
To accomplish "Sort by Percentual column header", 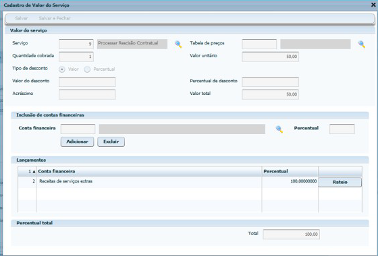I will (290, 171).
